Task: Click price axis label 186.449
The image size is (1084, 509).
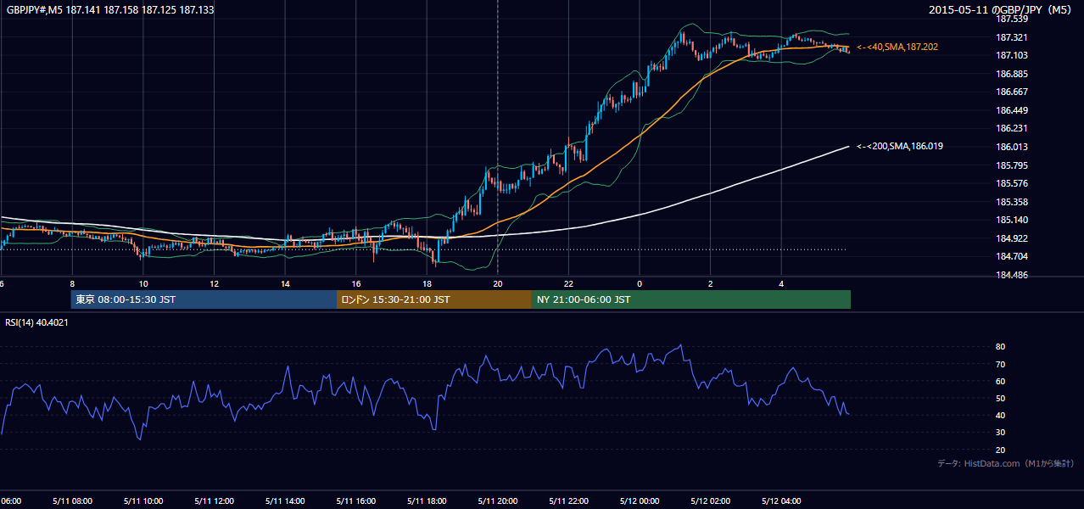Action: (1011, 110)
